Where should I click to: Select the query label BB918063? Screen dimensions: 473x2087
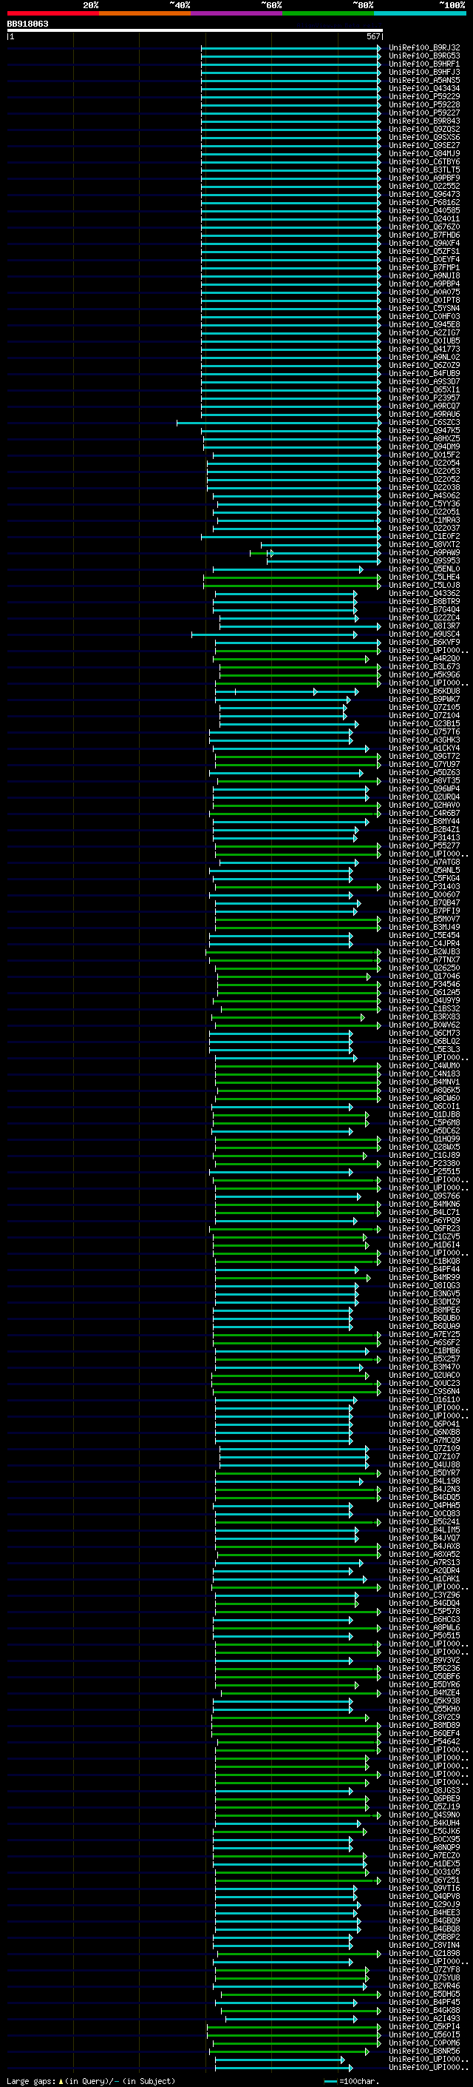point(27,24)
